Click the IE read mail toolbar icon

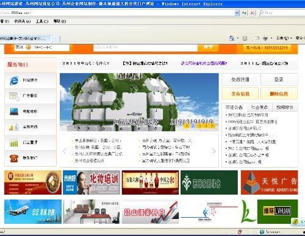pyautogui.click(x=257, y=38)
